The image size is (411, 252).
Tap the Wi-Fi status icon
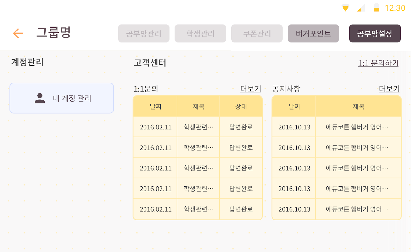(345, 8)
